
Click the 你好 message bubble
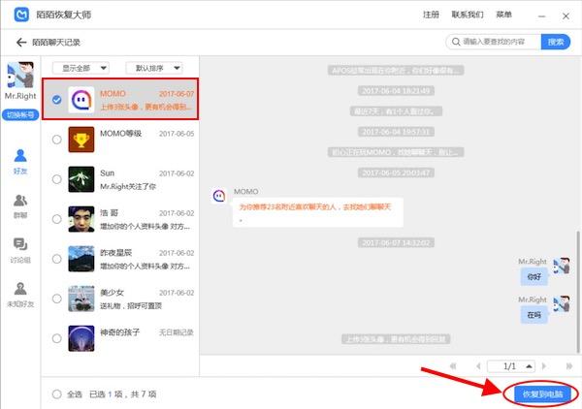(533, 276)
